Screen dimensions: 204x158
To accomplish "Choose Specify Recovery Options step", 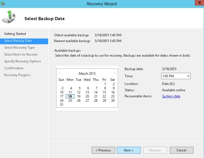I will 22,61.
